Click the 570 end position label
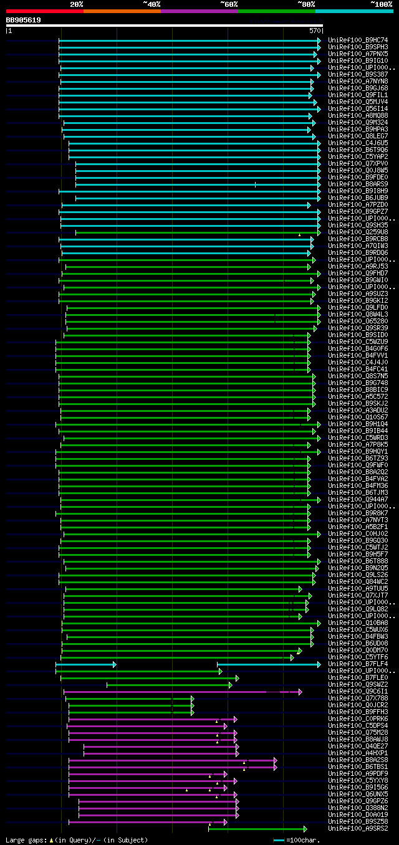 315,31
